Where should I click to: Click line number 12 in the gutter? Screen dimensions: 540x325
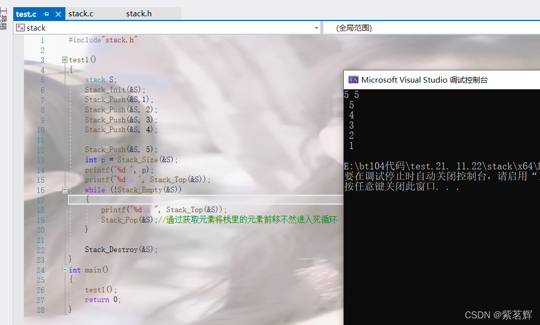click(41, 151)
